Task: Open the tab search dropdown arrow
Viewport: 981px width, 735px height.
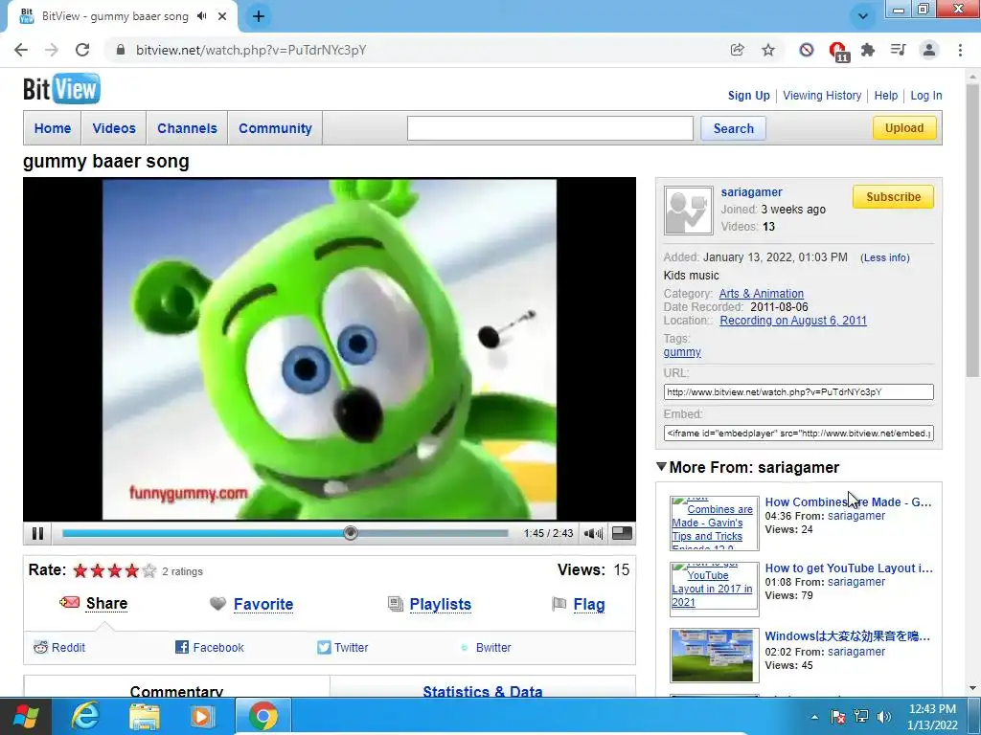Action: point(863,16)
